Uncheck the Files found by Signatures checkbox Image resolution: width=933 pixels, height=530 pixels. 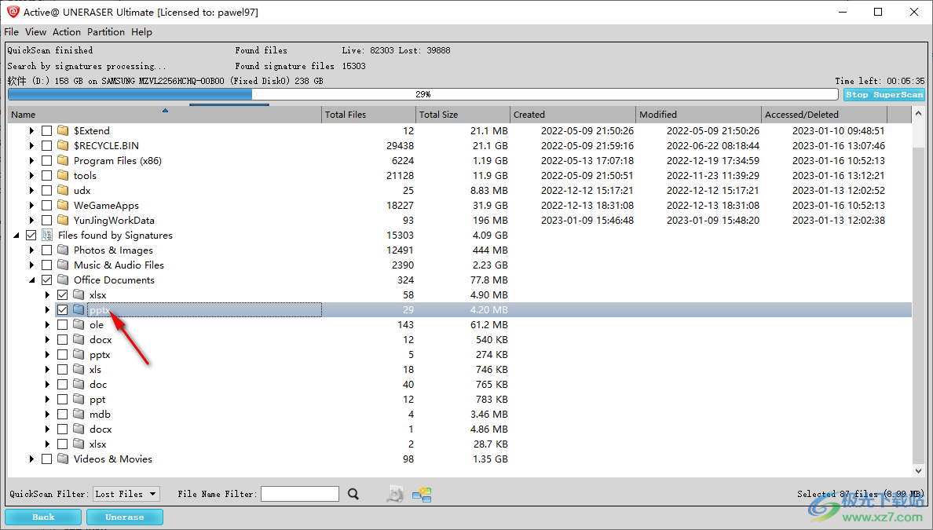(x=31, y=235)
